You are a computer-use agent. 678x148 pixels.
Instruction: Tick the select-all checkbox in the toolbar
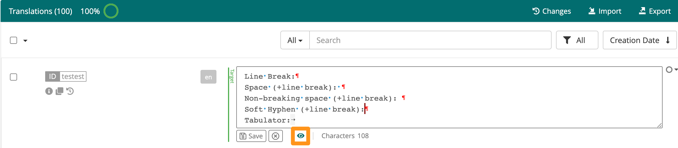click(x=13, y=40)
